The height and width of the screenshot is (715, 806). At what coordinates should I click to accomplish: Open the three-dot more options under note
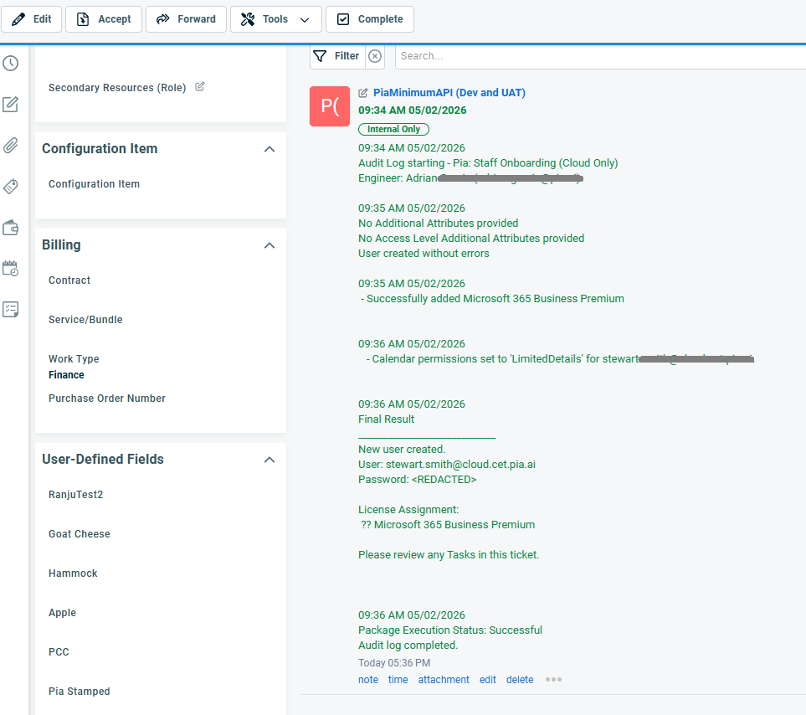553,680
